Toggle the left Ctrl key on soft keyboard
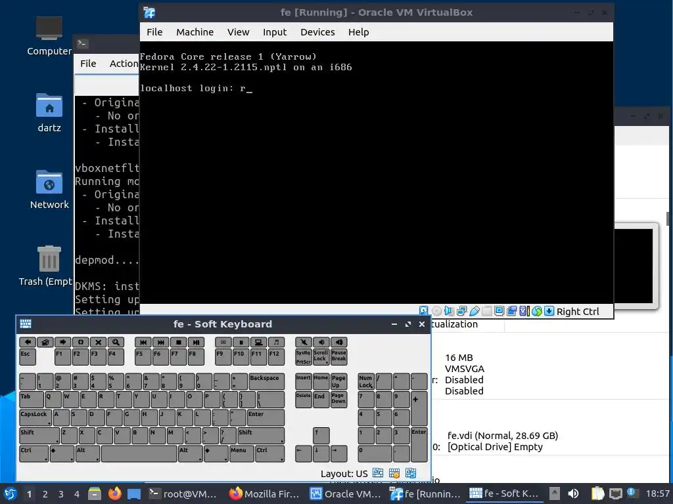This screenshot has height=504, width=673. (x=34, y=453)
